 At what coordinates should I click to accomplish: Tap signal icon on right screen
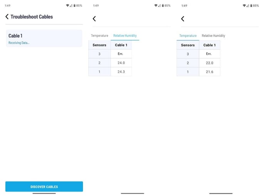[x=248, y=5]
